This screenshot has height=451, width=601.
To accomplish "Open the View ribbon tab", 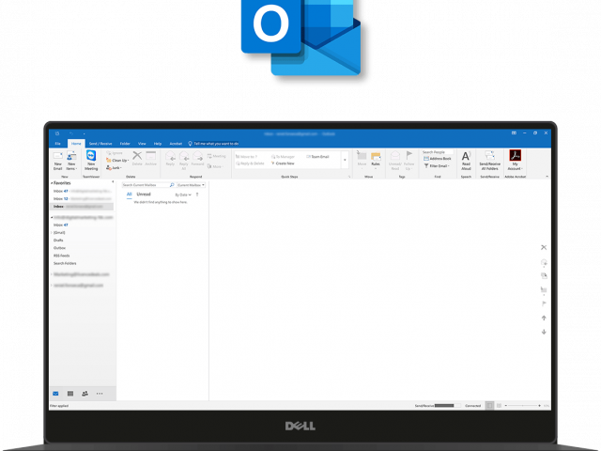I will (142, 144).
